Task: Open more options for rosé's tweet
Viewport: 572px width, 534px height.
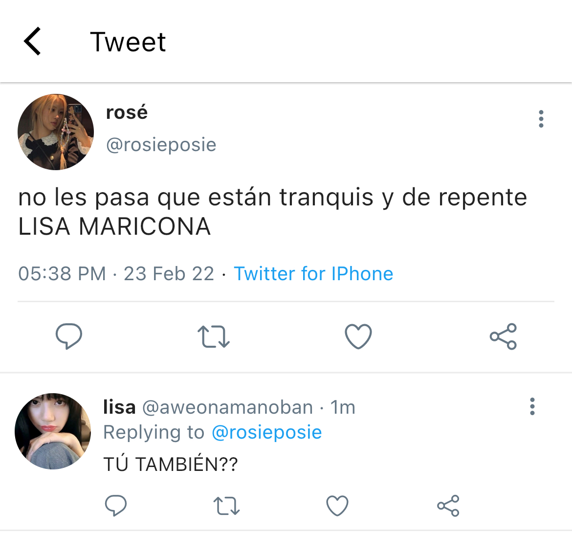Action: [541, 119]
